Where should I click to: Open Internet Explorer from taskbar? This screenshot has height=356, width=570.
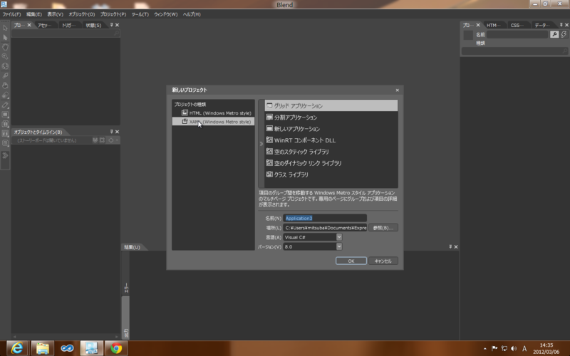pyautogui.click(x=17, y=348)
